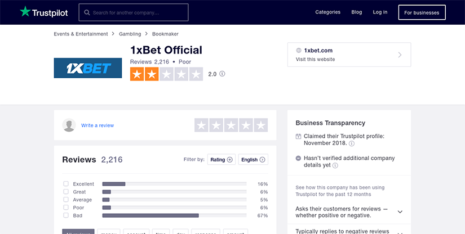This screenshot has width=465, height=234.
Task: Click Write a review link
Action: click(x=98, y=125)
